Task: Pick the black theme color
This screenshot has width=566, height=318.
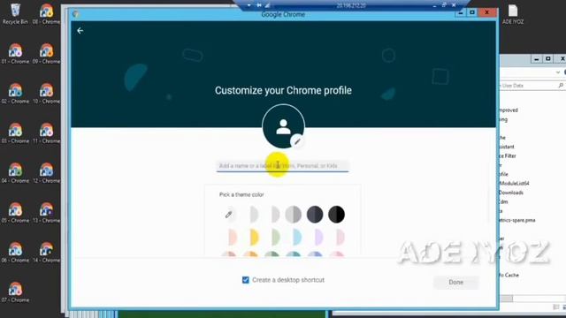Action: coord(336,215)
